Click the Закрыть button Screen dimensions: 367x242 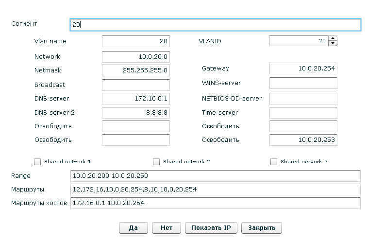pos(262,228)
